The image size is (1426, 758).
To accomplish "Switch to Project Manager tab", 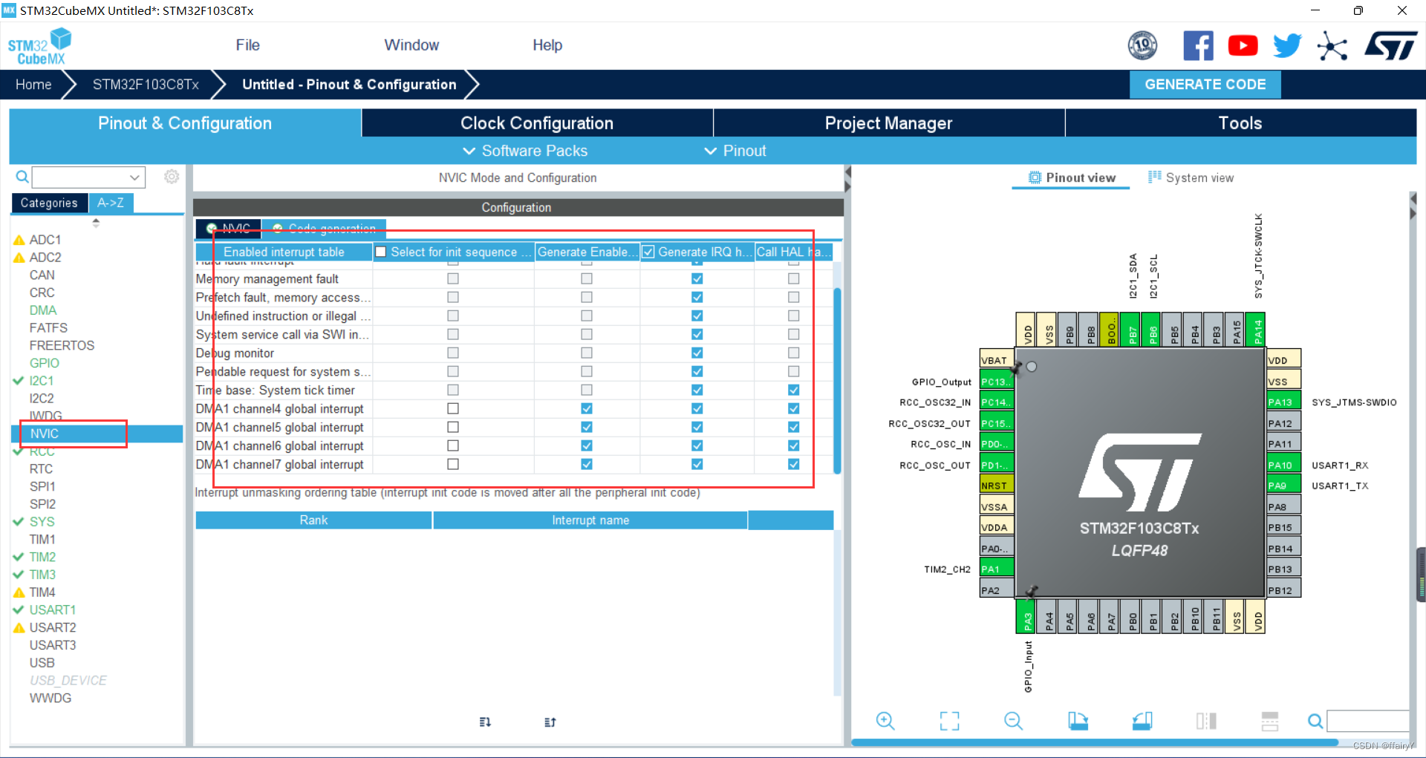I will [888, 123].
